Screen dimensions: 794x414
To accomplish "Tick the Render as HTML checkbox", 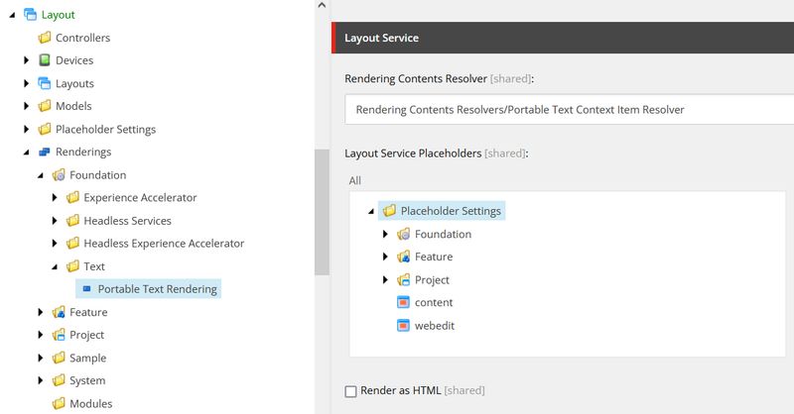I will coord(350,391).
